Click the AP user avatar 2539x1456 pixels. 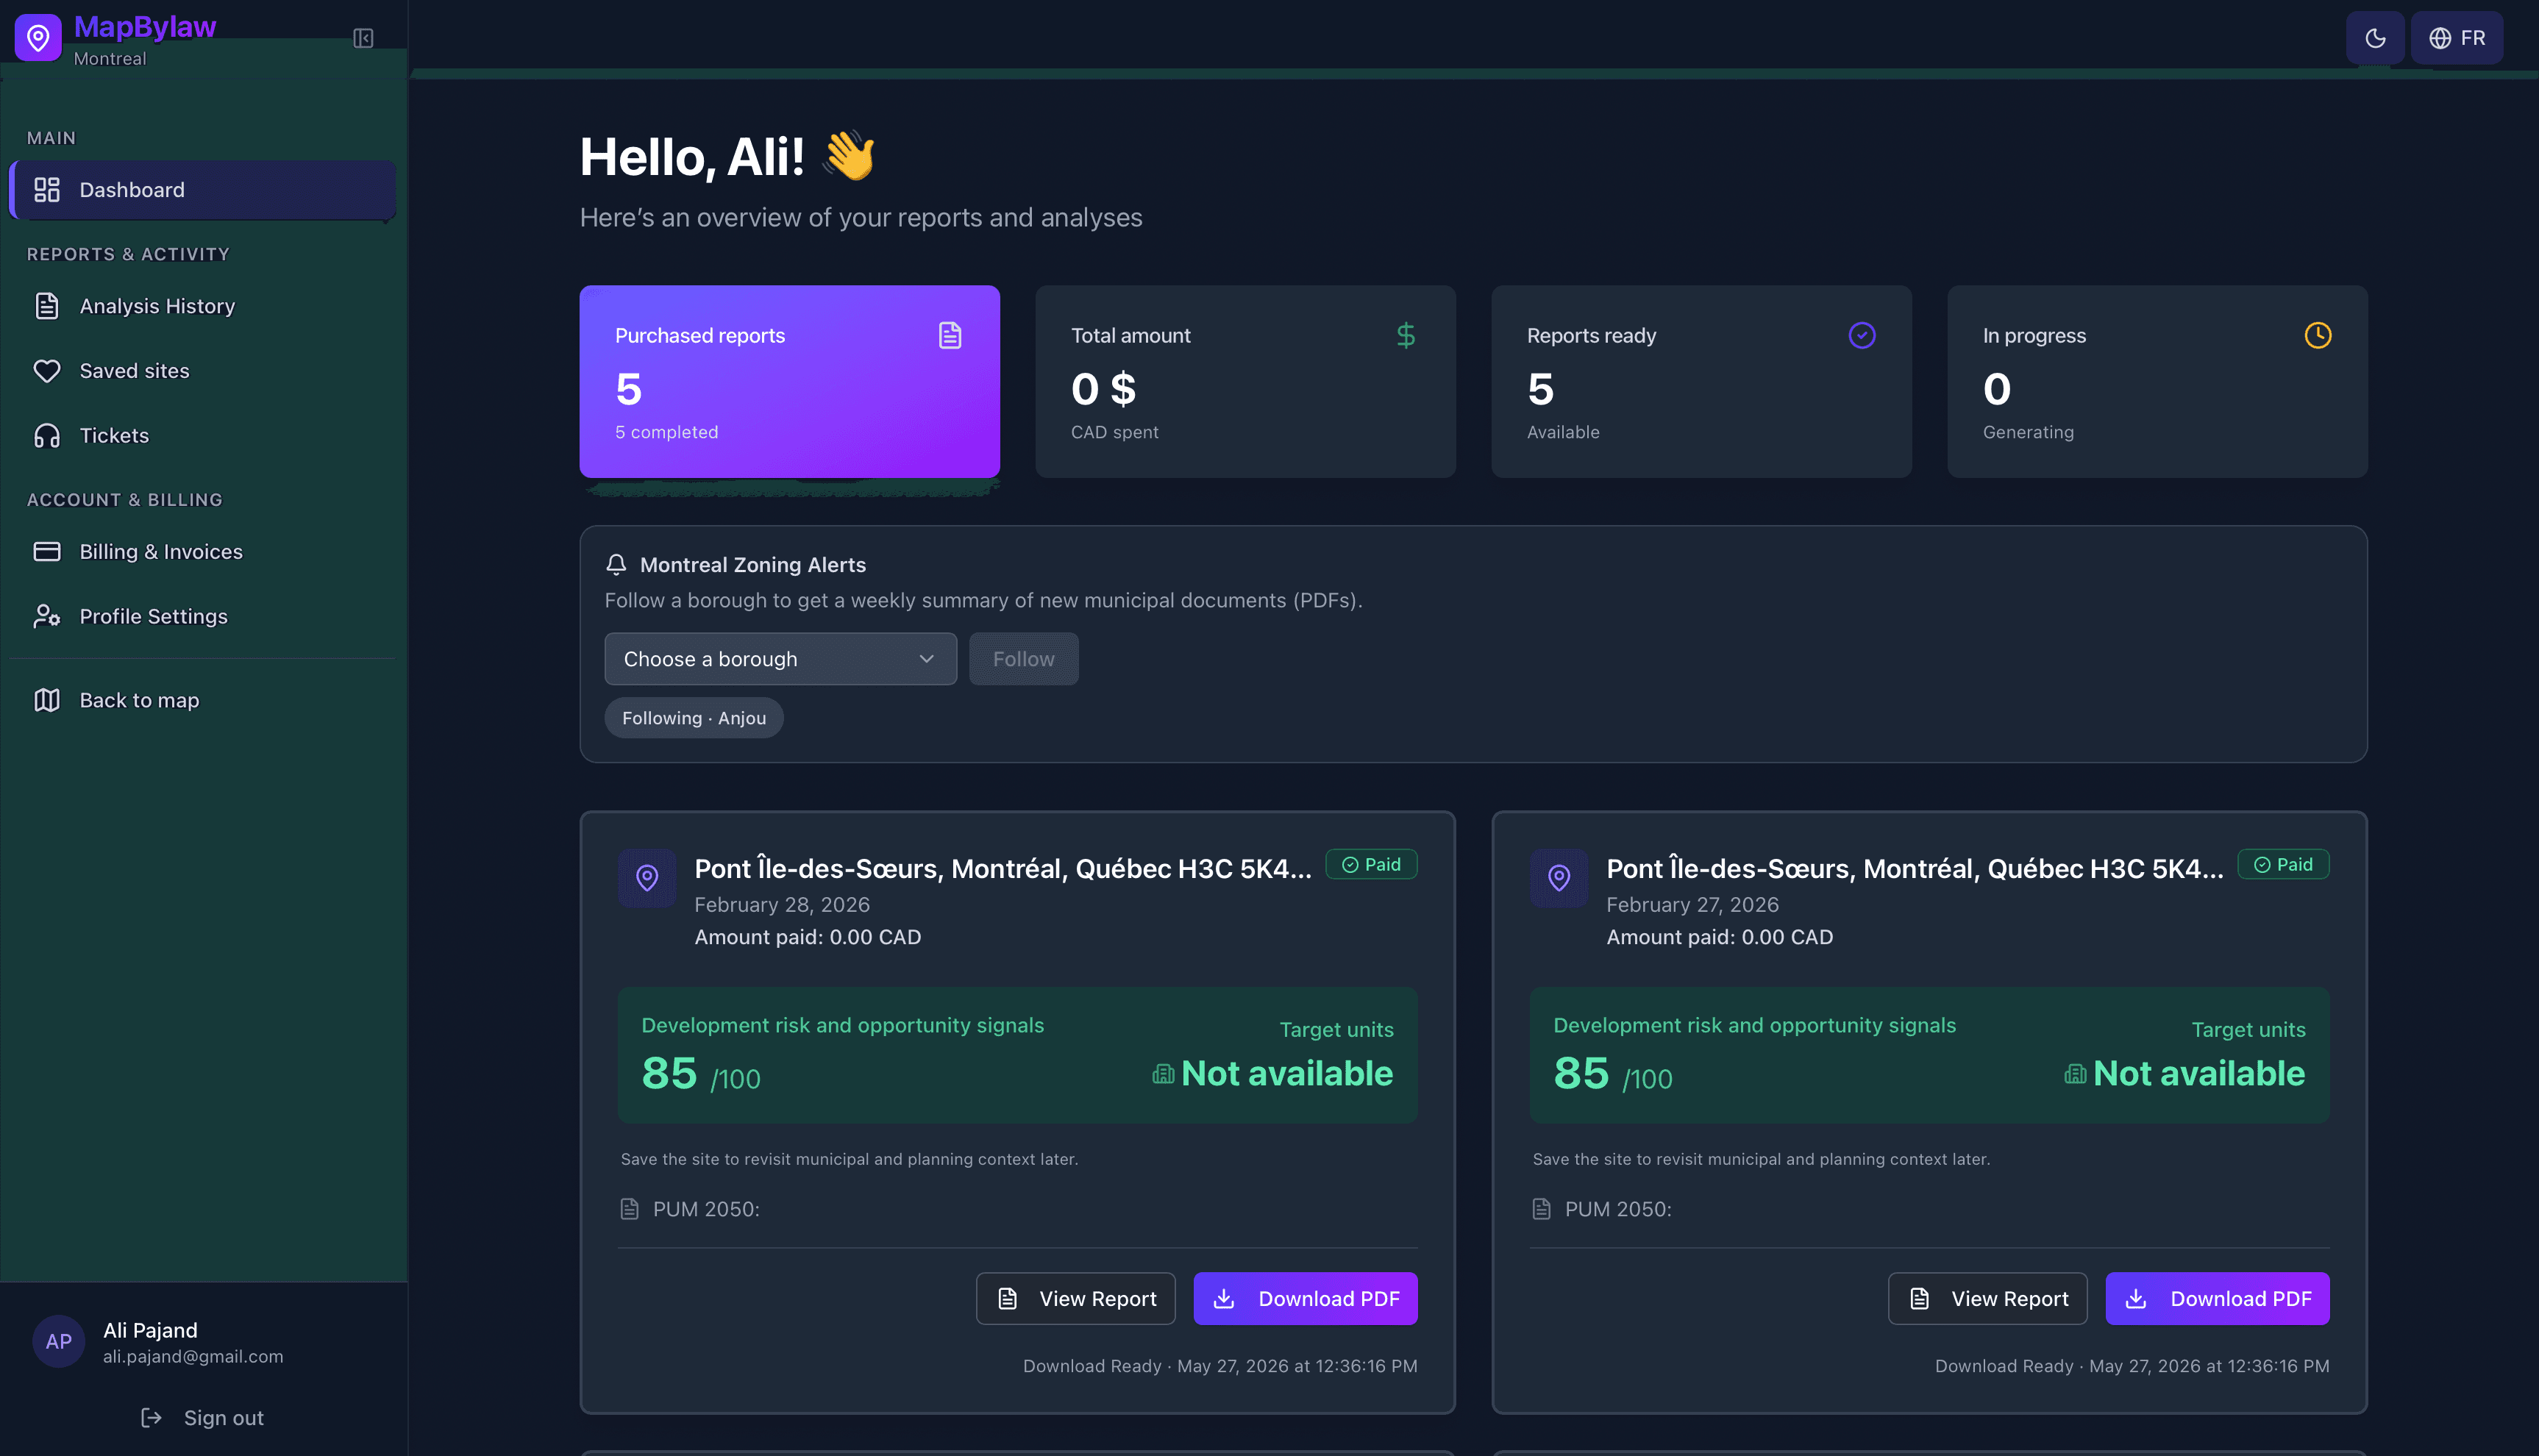(x=59, y=1342)
